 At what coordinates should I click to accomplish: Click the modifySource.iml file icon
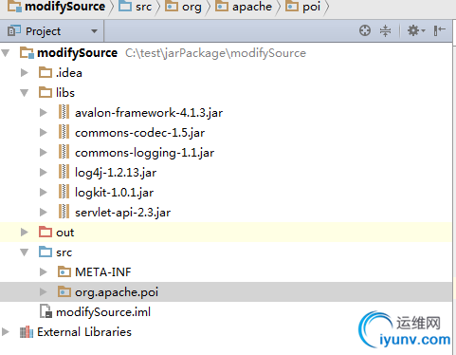[46, 311]
